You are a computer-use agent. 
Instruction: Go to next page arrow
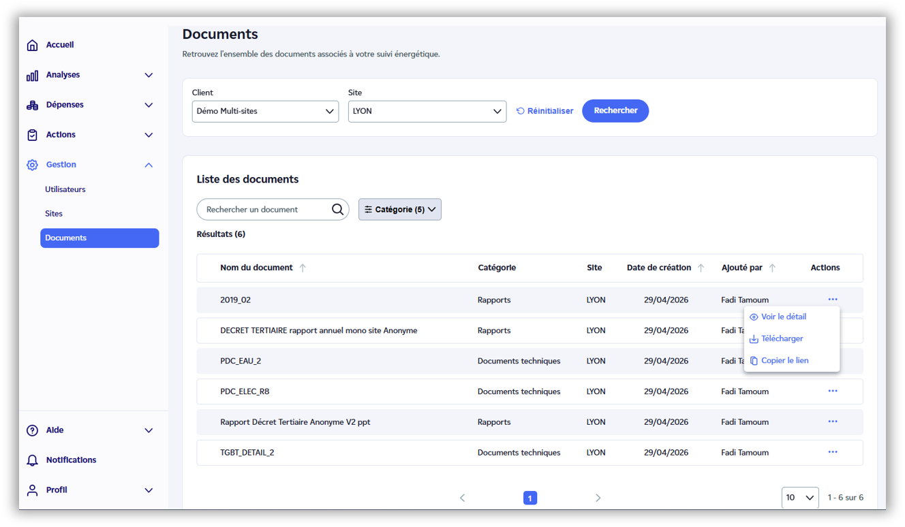pos(598,498)
